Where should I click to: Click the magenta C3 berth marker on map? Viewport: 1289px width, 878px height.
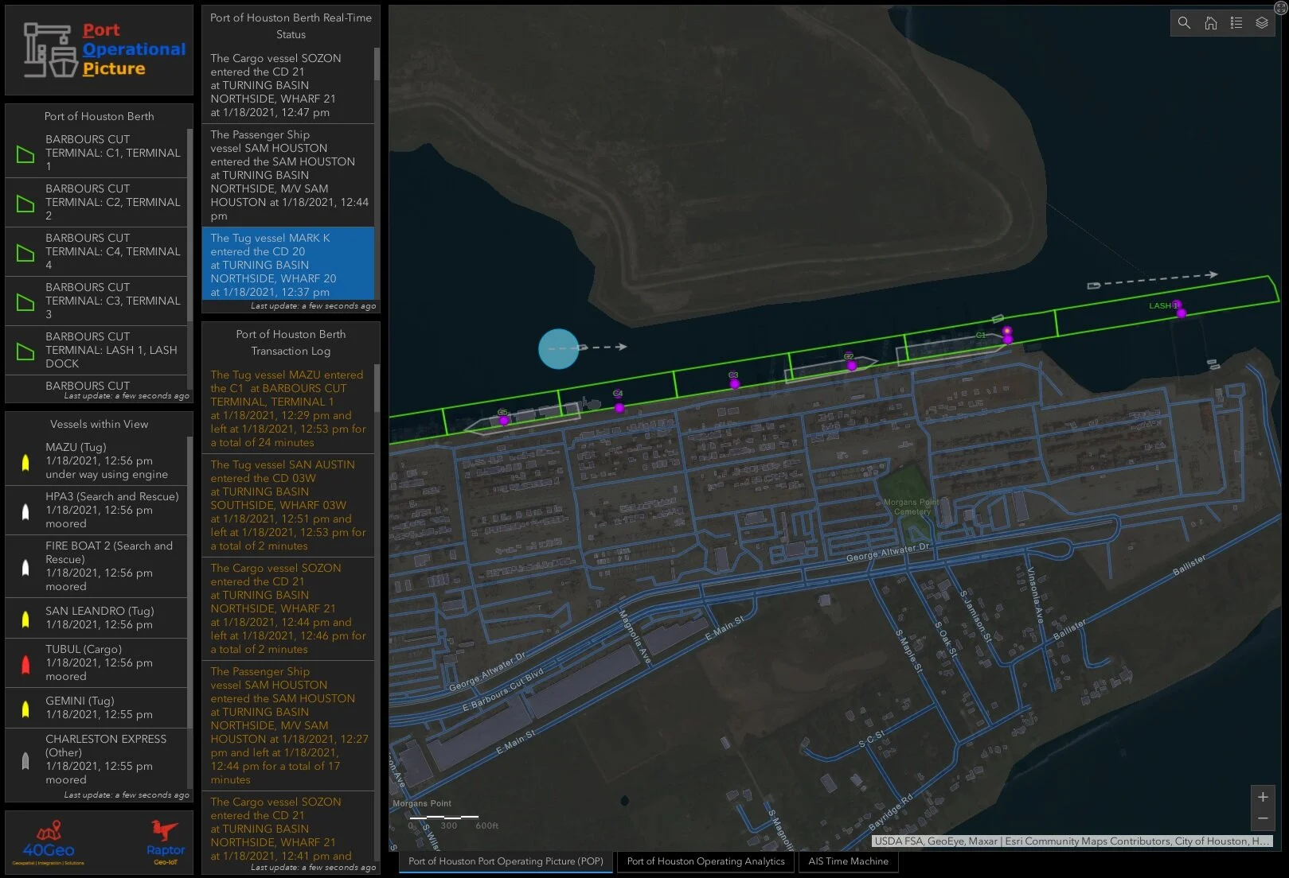pos(734,384)
